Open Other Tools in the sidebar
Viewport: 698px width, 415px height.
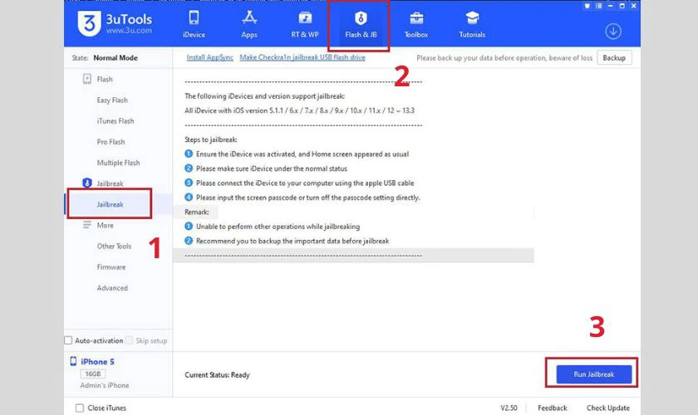coord(115,246)
